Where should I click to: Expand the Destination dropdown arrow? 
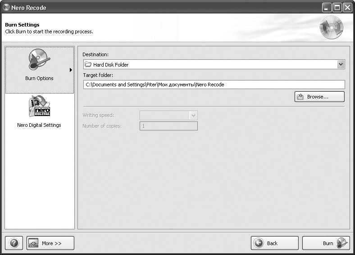341,64
